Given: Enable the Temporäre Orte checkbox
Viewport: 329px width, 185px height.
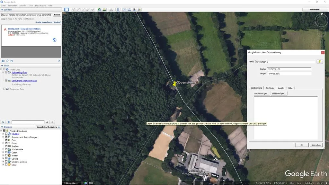Looking at the screenshot, I should point(4,89).
